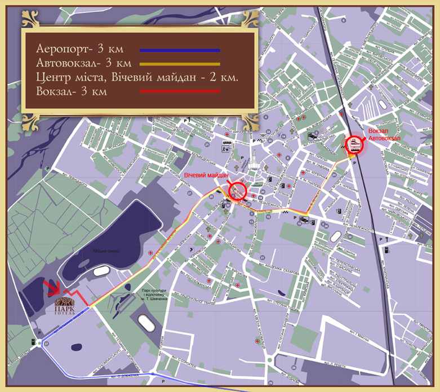This screenshot has height=392, width=440.
Task: Click the red 'Вічевий майдан' map label
Action: pos(206,175)
